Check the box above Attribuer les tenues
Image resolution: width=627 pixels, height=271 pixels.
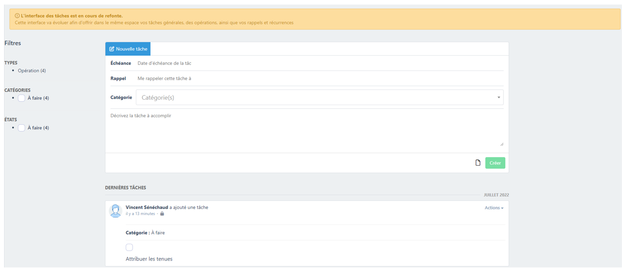[129, 247]
